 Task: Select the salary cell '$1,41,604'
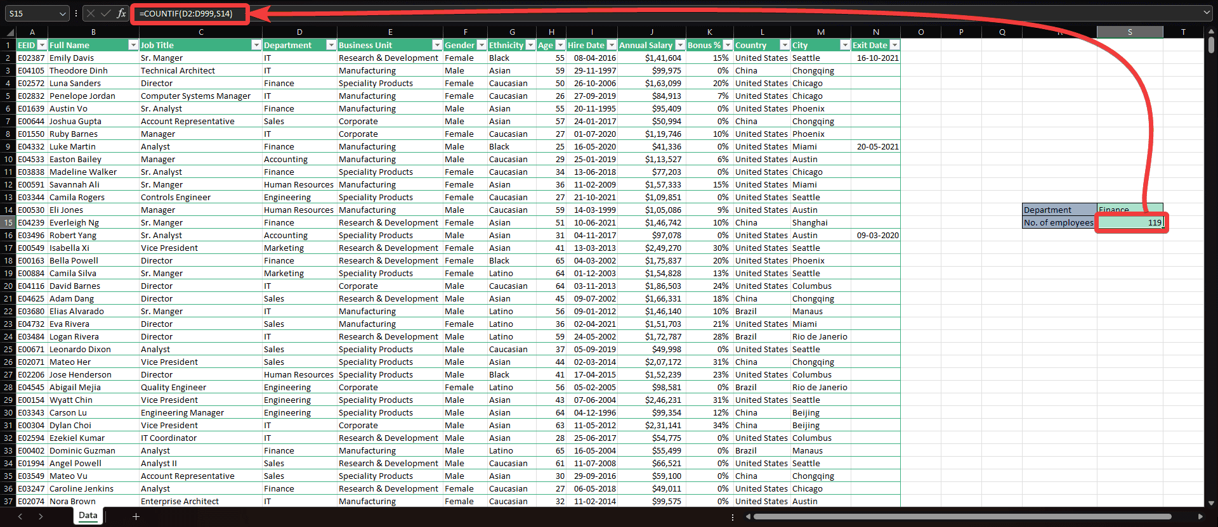652,58
